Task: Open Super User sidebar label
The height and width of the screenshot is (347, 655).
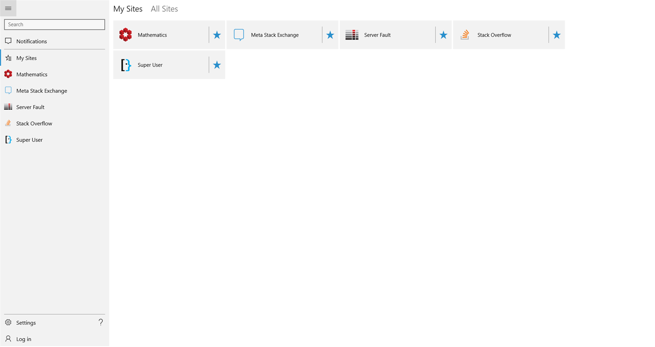Action: coord(30,140)
